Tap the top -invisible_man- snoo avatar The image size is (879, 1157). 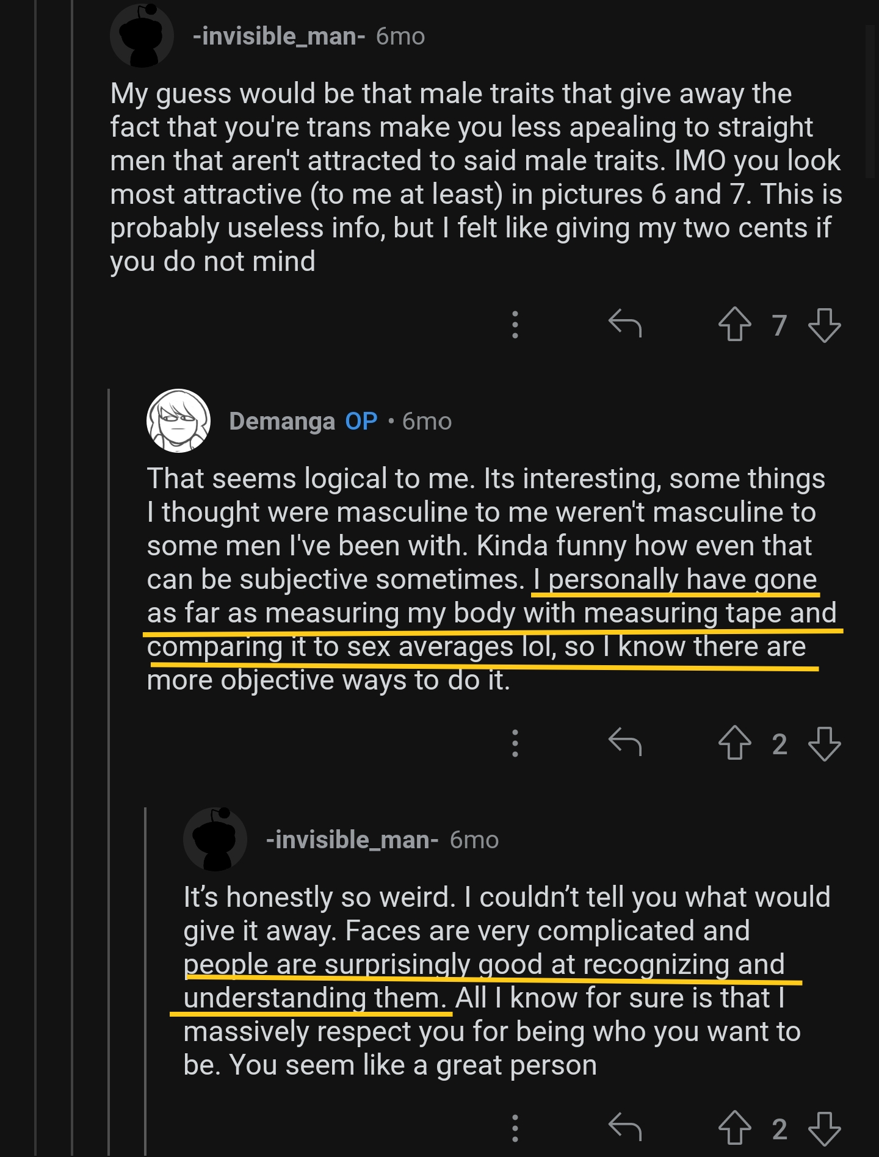pos(142,35)
